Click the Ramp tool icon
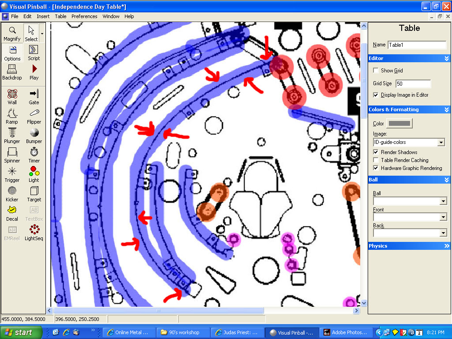452x339 pixels. point(12,116)
